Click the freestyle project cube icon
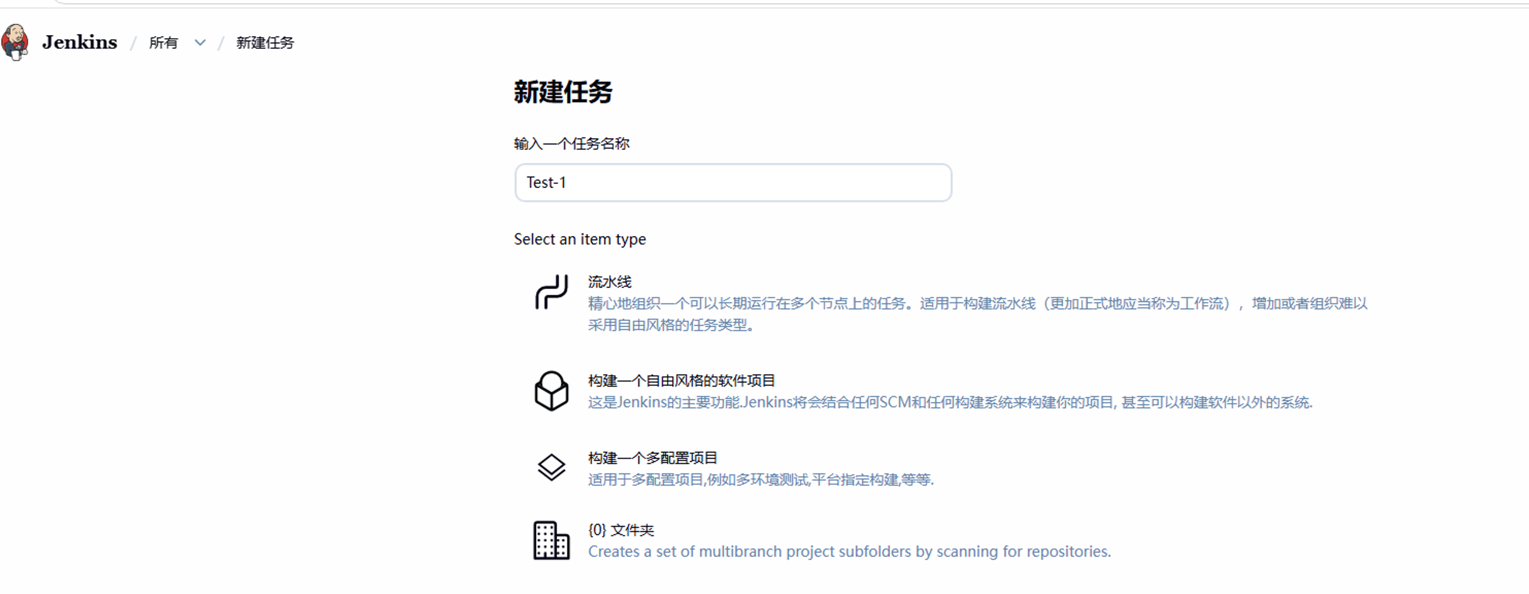The image size is (1529, 594). [552, 391]
